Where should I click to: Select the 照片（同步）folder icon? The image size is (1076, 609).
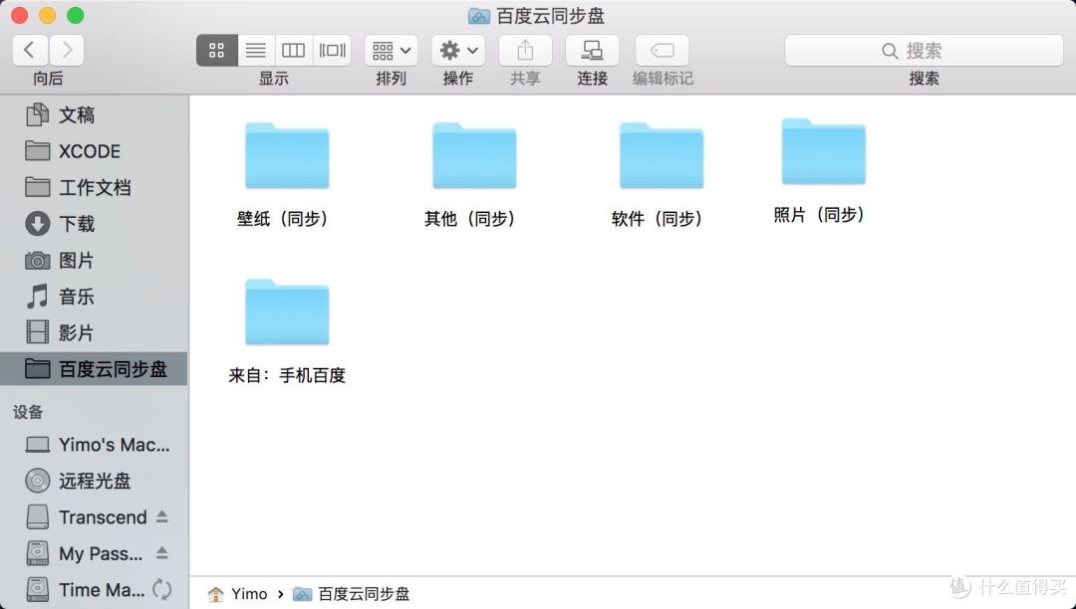coord(824,151)
